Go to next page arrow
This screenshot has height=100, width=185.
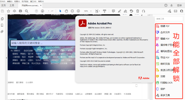coord(43,11)
